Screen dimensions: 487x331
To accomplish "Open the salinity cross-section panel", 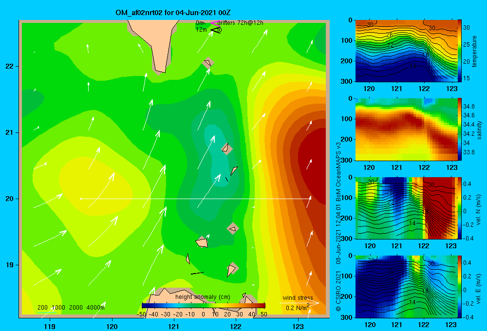I will pyautogui.click(x=406, y=129).
